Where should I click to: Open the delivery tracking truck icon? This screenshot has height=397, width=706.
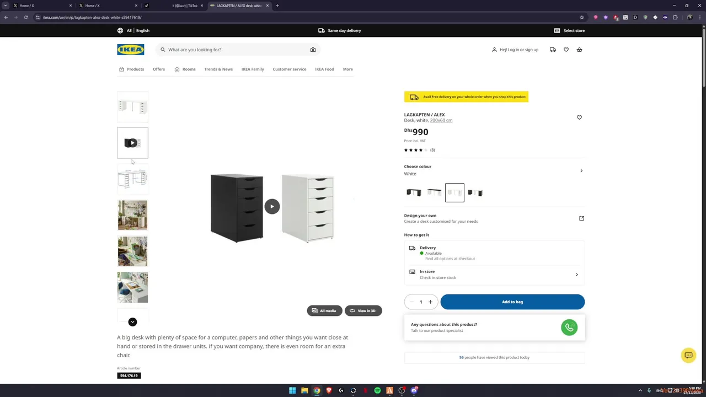click(553, 50)
